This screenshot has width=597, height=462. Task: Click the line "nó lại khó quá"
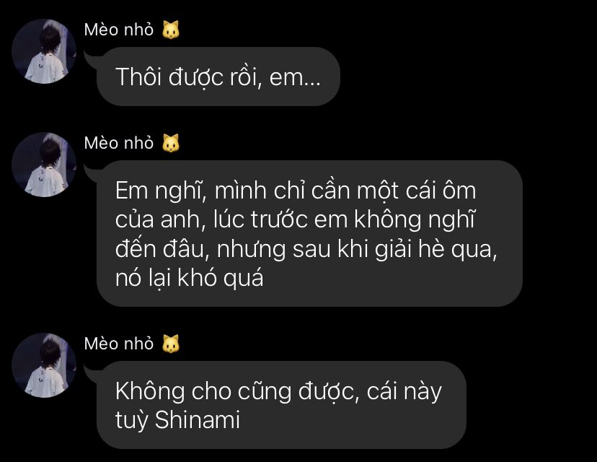pos(189,278)
